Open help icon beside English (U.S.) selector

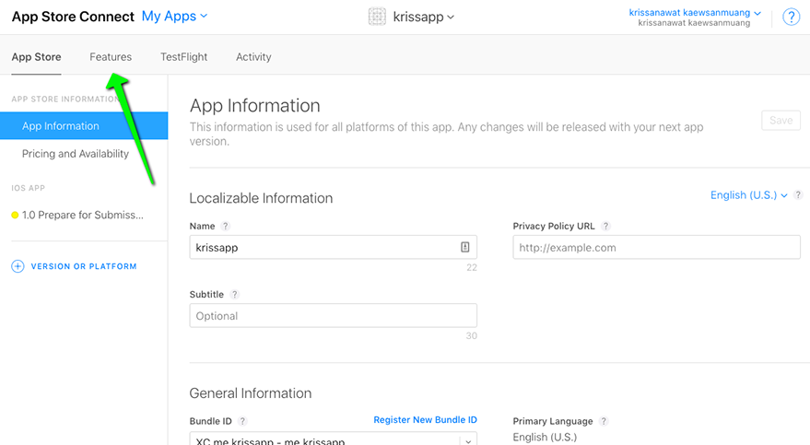coord(798,195)
